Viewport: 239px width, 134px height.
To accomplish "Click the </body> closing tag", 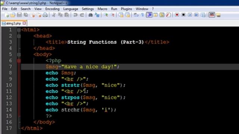I will (44, 122).
